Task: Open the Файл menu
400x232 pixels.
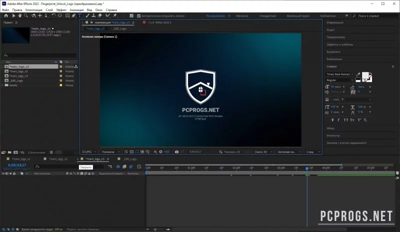Action: 5,10
